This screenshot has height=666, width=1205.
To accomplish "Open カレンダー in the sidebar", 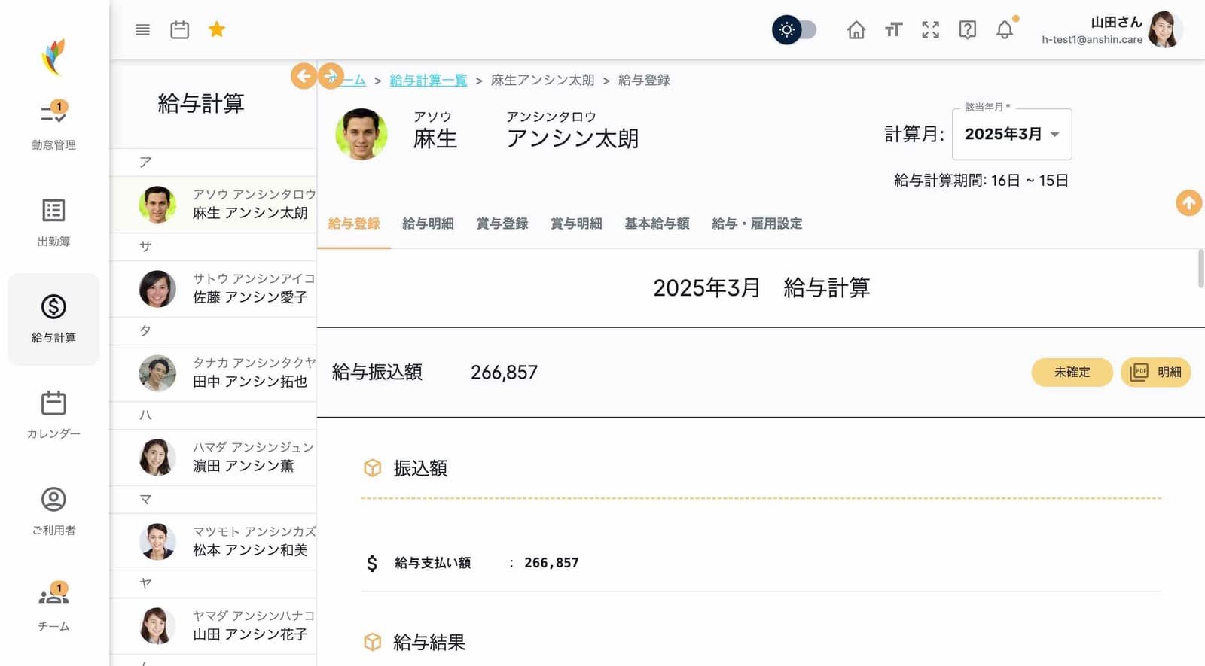I will 53,415.
